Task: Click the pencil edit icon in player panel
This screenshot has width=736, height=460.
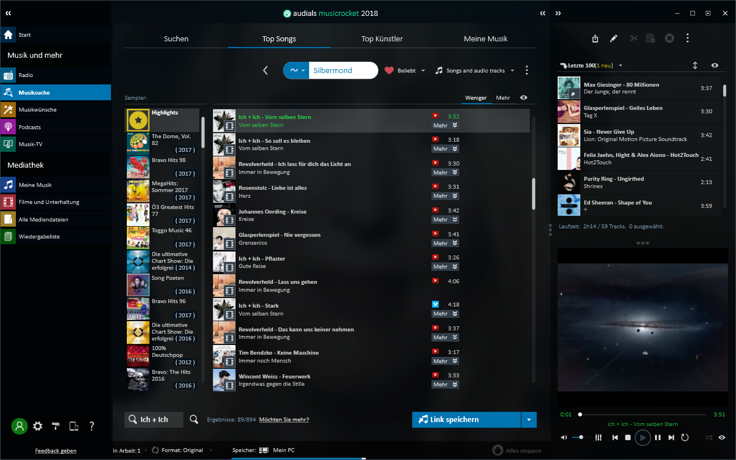Action: (614, 39)
